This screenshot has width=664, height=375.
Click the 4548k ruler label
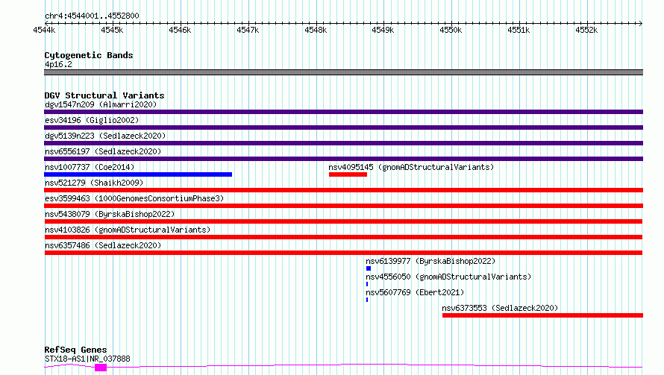pos(316,31)
